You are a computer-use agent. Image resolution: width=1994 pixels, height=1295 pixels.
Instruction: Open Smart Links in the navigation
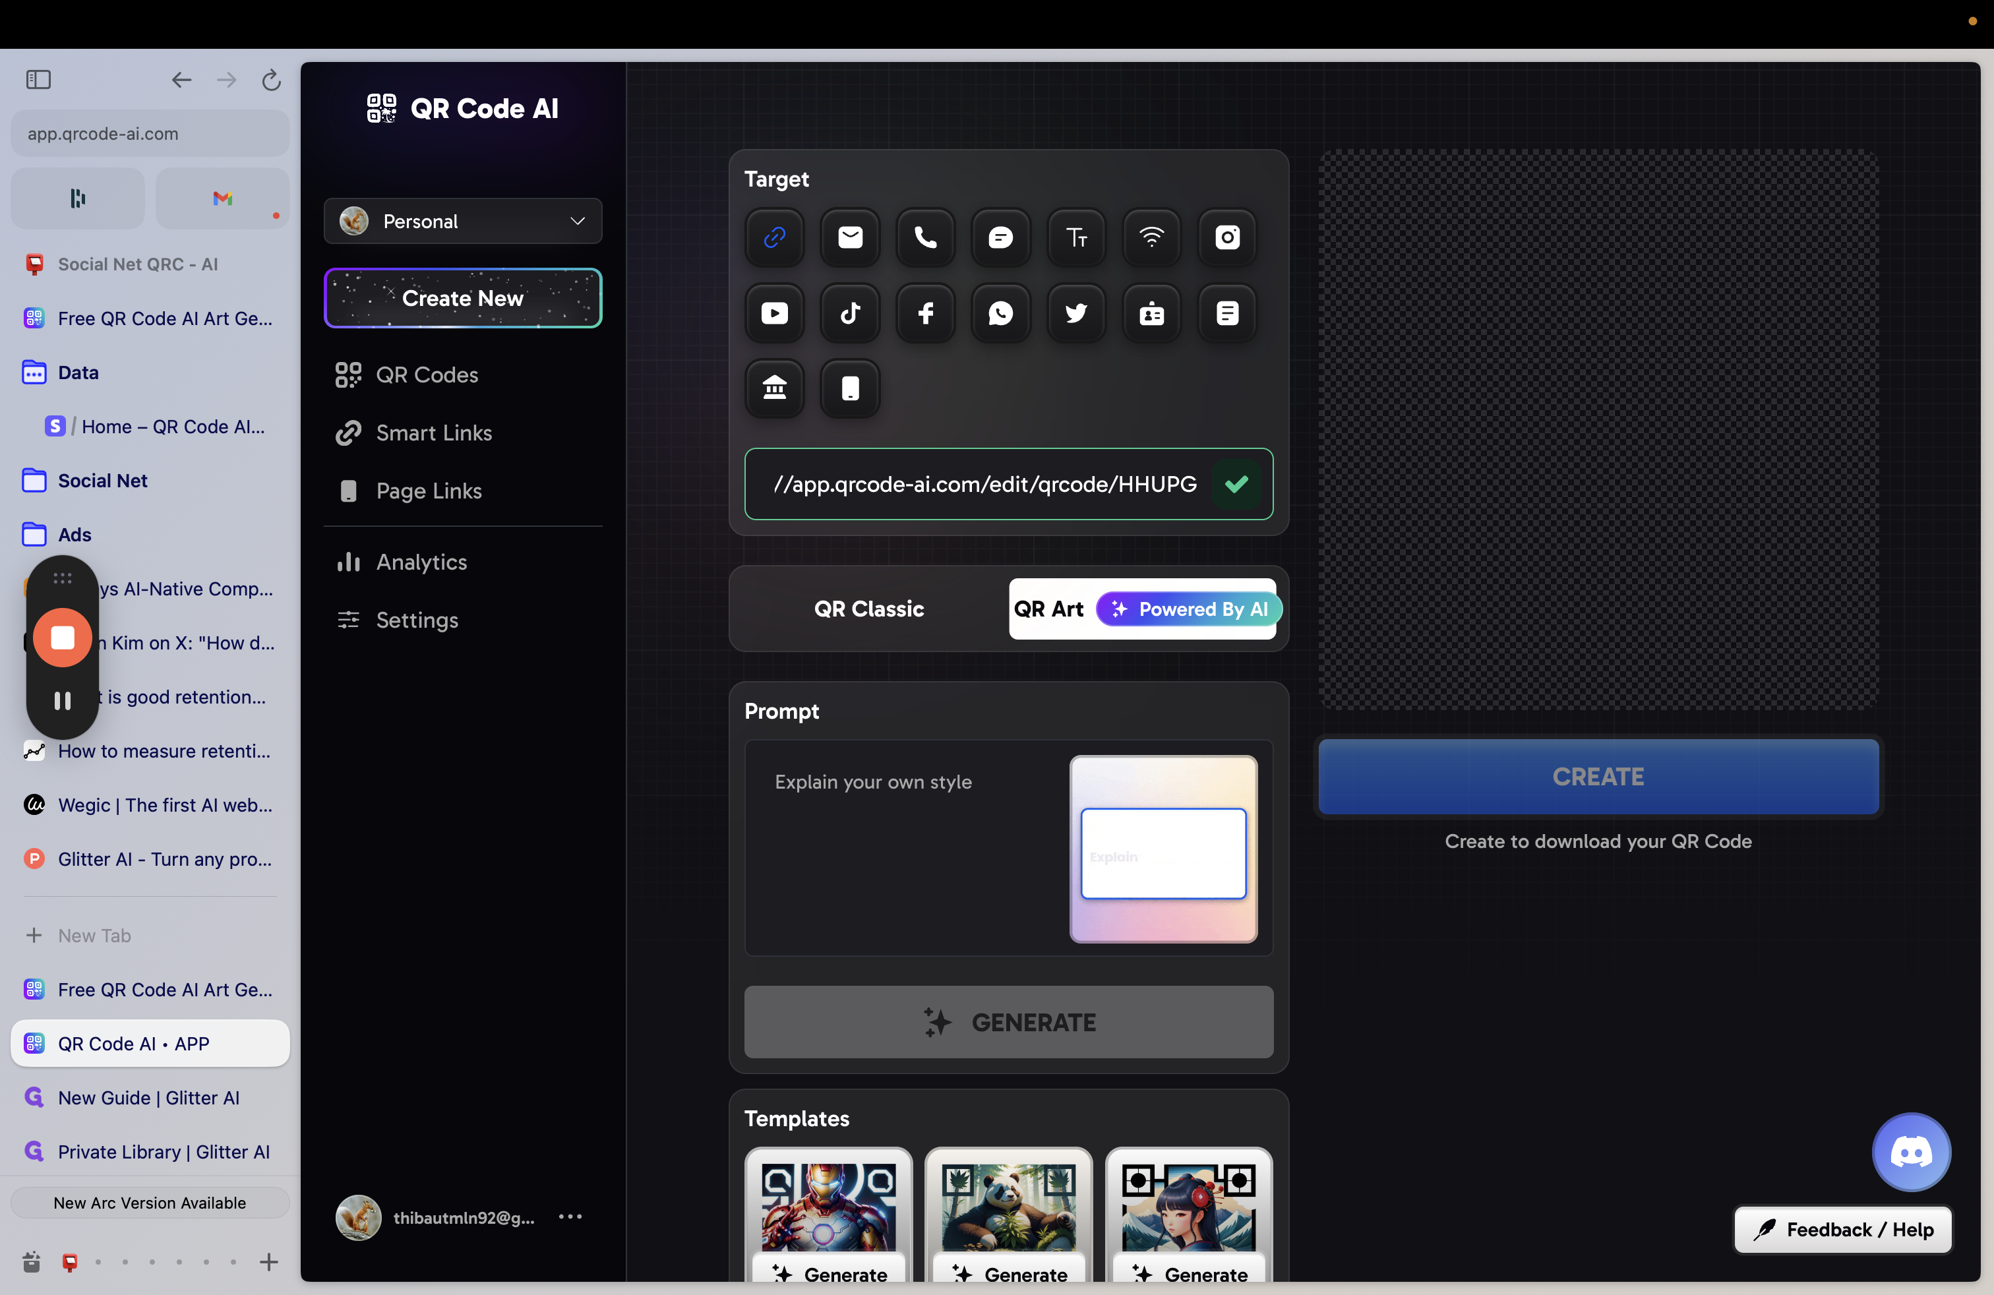point(414,433)
